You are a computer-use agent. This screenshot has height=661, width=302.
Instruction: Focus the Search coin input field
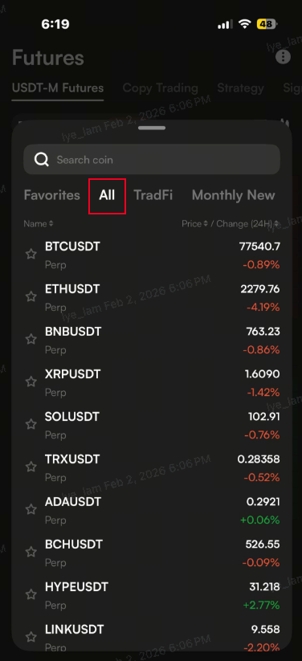click(152, 159)
